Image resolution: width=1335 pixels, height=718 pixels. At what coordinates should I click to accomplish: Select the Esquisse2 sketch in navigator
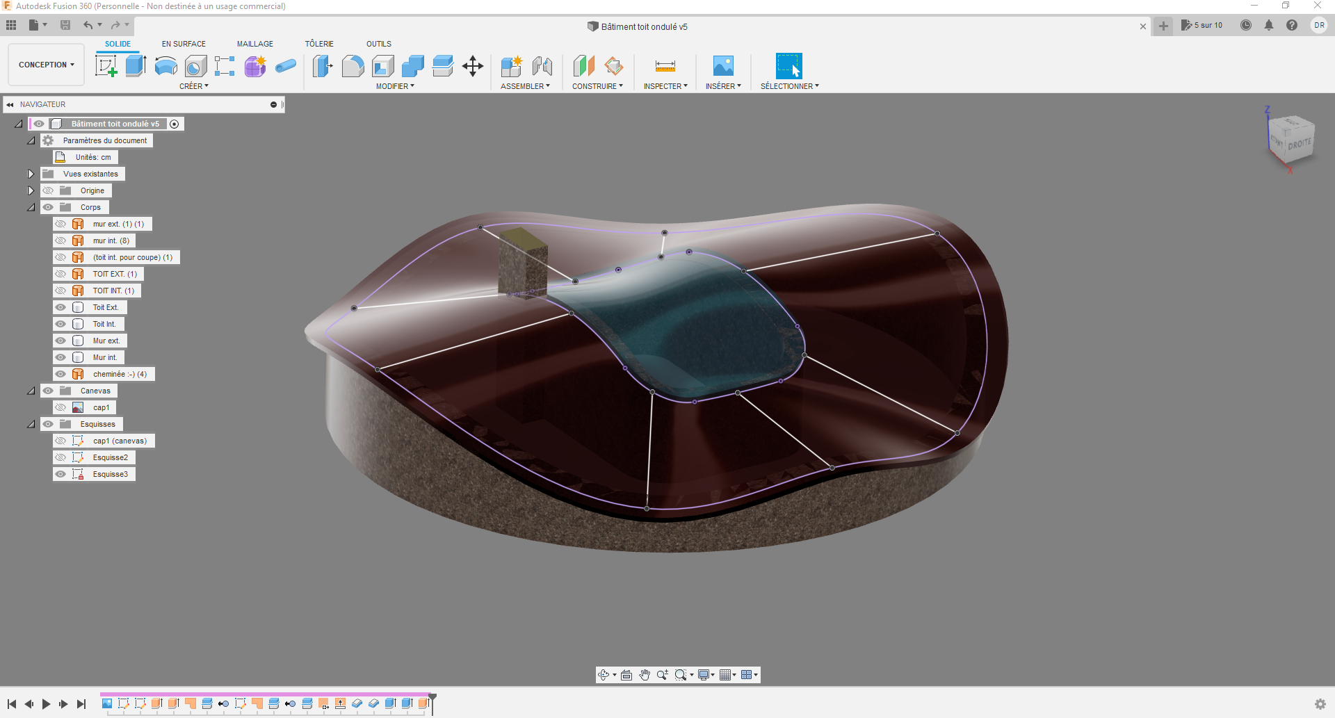[x=111, y=457]
